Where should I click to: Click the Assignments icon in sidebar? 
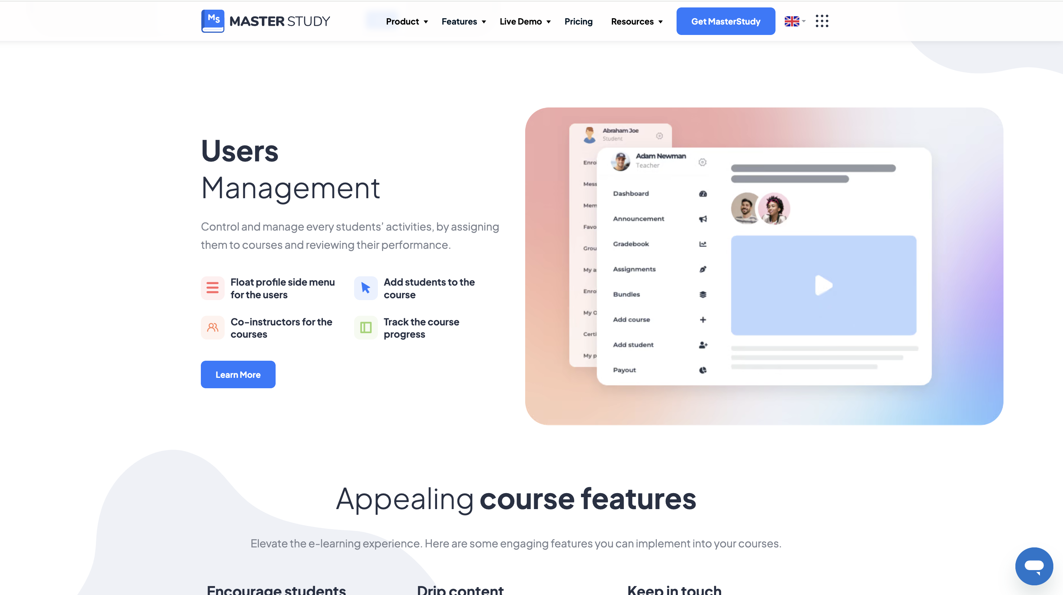[702, 268]
